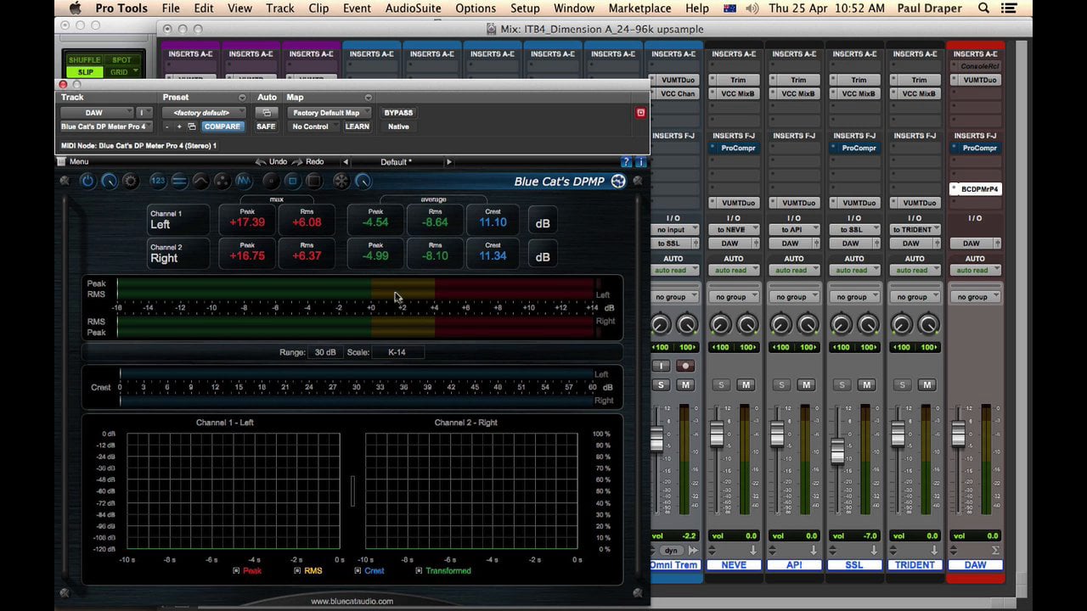Go to previous preset with left arrow
This screenshot has width=1087, height=611.
346,162
